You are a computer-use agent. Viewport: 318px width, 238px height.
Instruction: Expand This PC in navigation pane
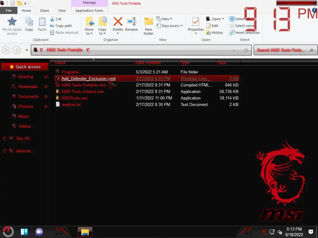[x=5, y=139]
